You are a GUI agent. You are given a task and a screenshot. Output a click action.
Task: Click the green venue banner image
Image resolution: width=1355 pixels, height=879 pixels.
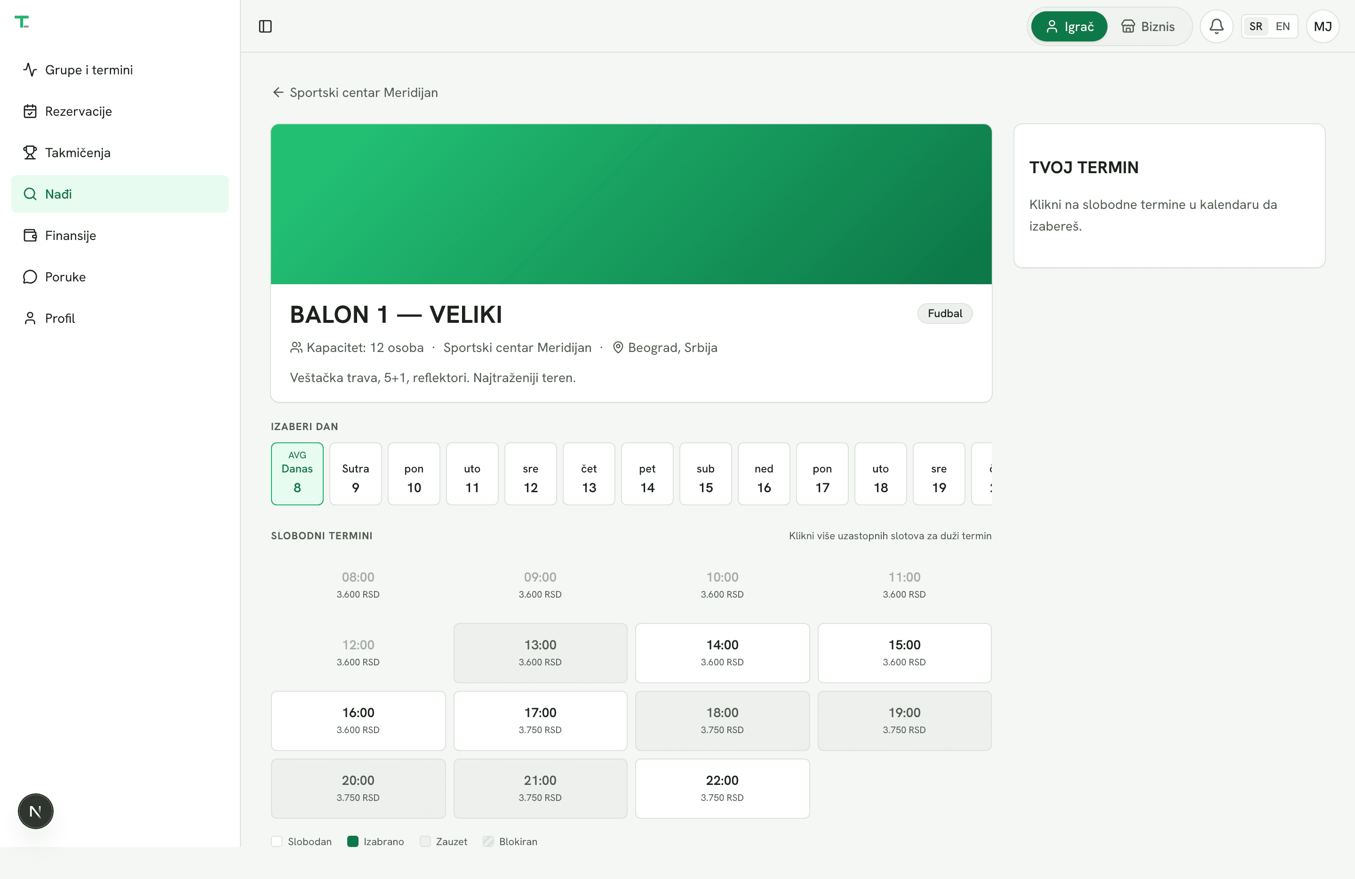(x=631, y=204)
